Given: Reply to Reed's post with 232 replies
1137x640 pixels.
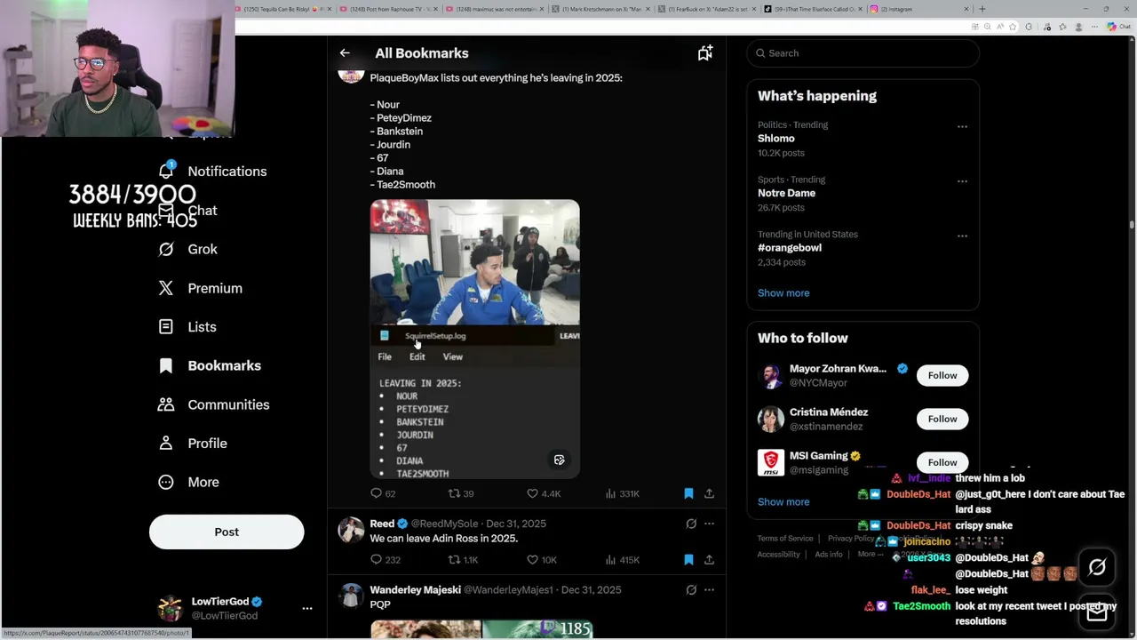Looking at the screenshot, I should click(x=386, y=559).
